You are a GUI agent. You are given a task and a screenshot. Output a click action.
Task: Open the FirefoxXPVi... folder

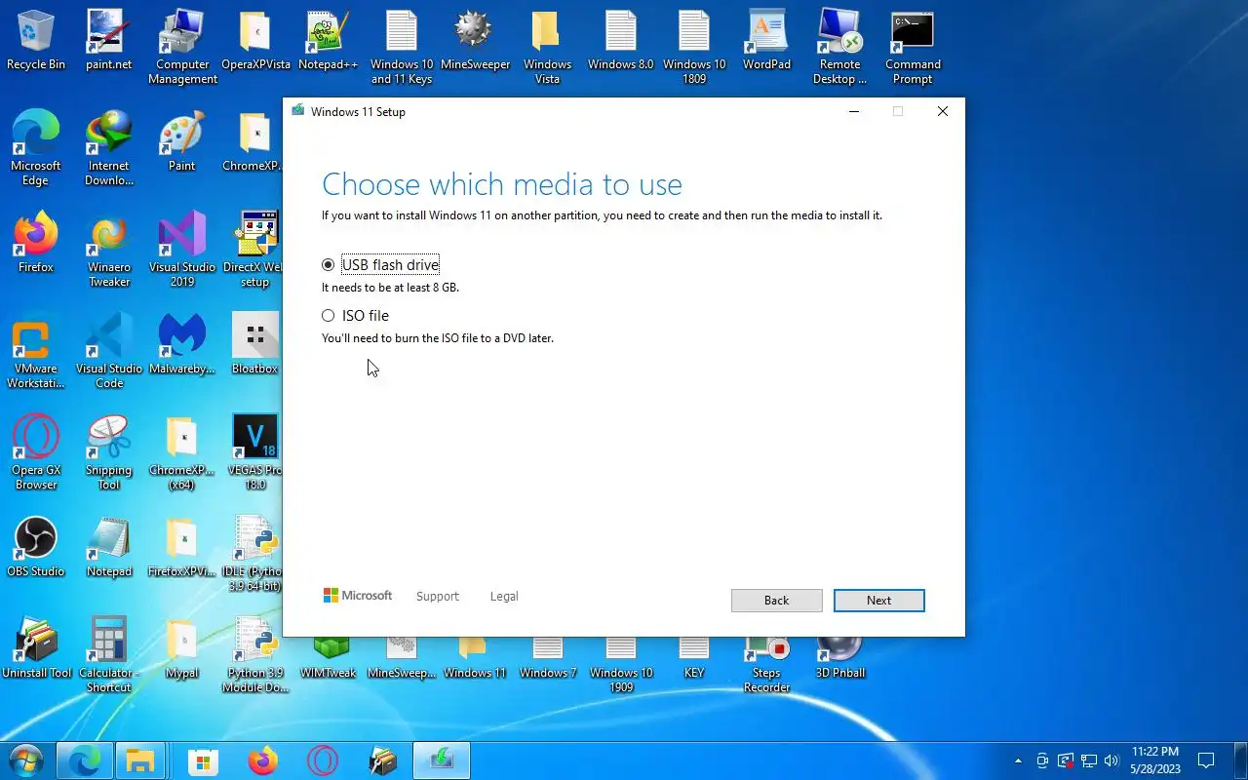182,548
